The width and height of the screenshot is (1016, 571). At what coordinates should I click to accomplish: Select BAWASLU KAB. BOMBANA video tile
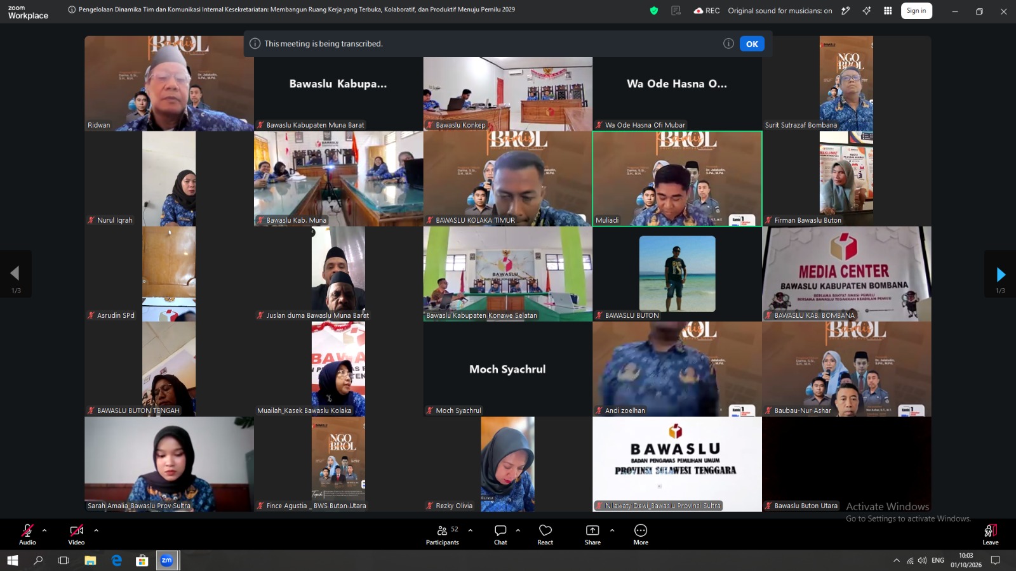click(x=846, y=274)
